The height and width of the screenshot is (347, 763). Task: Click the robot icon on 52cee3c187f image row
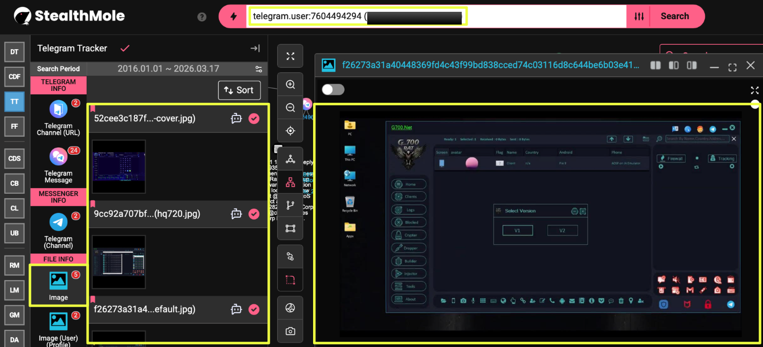tap(236, 118)
